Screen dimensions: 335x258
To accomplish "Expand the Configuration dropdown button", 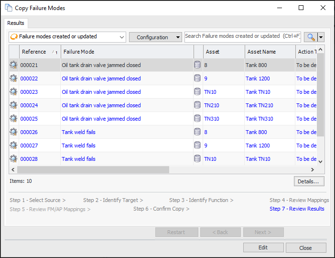I will tap(155, 37).
